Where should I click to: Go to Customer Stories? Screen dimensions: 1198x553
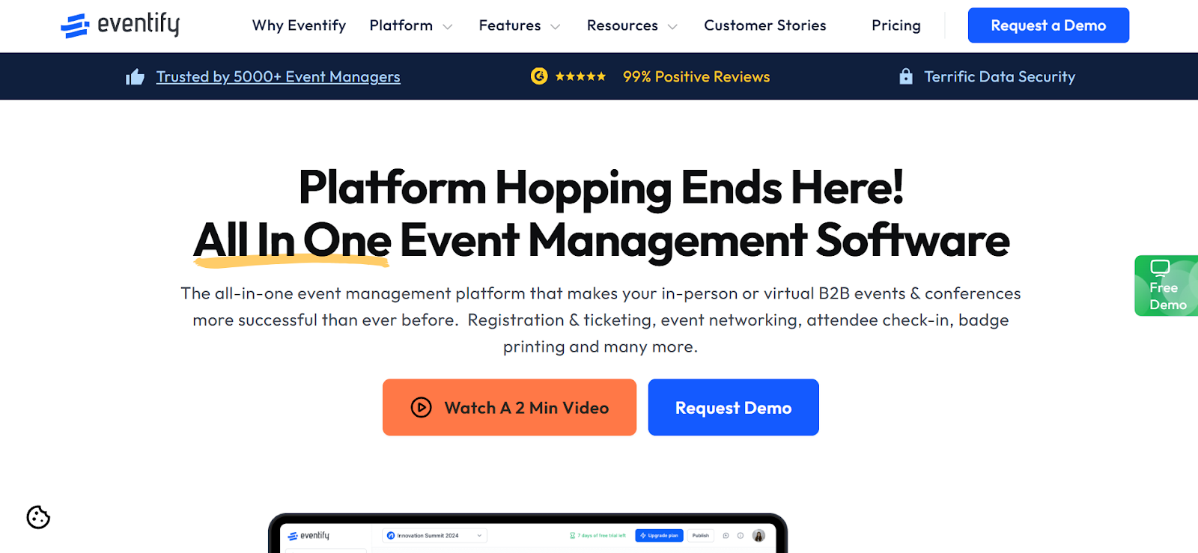click(x=765, y=25)
